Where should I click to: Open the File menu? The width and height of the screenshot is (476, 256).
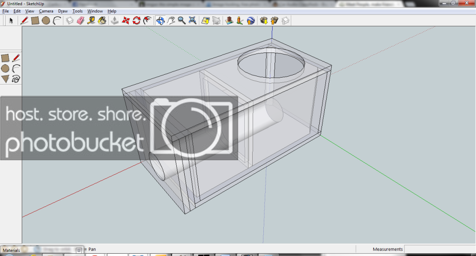tap(6, 11)
